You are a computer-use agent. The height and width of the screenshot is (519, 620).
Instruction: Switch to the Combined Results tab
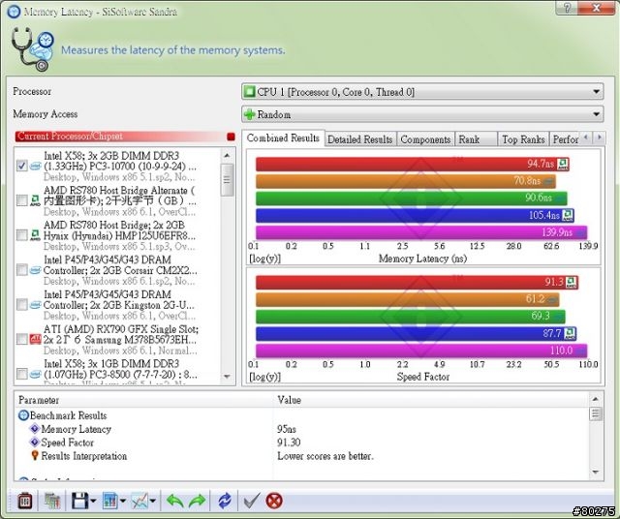283,137
